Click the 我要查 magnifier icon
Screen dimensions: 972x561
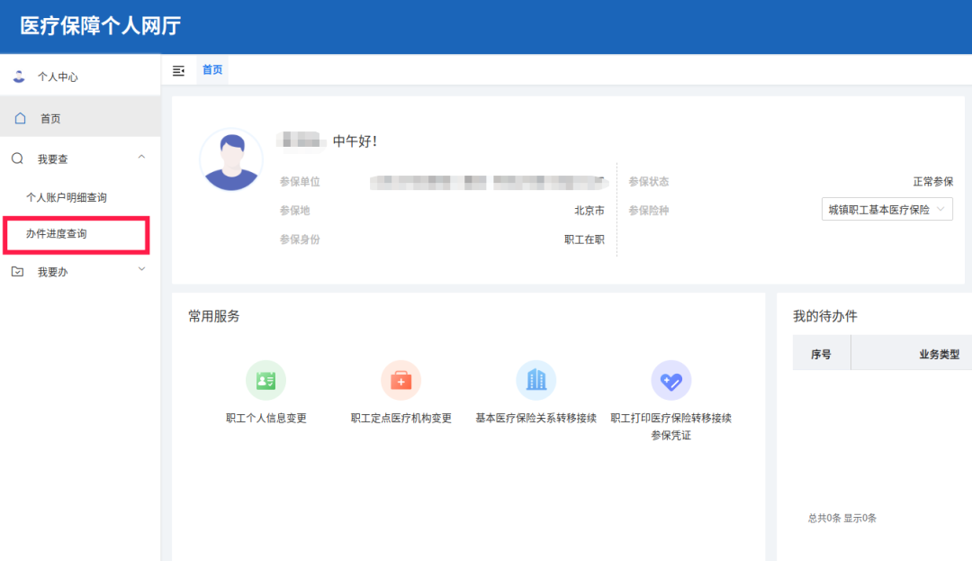click(18, 158)
